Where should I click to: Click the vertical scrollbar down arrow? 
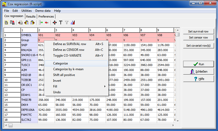click(177, 121)
